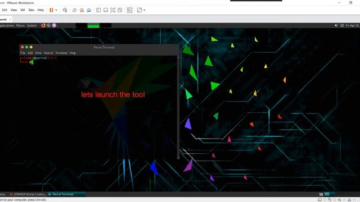Screen dimensions: 360x202
Task: Click the terminal command prompt cursor
Action: tap(32, 62)
